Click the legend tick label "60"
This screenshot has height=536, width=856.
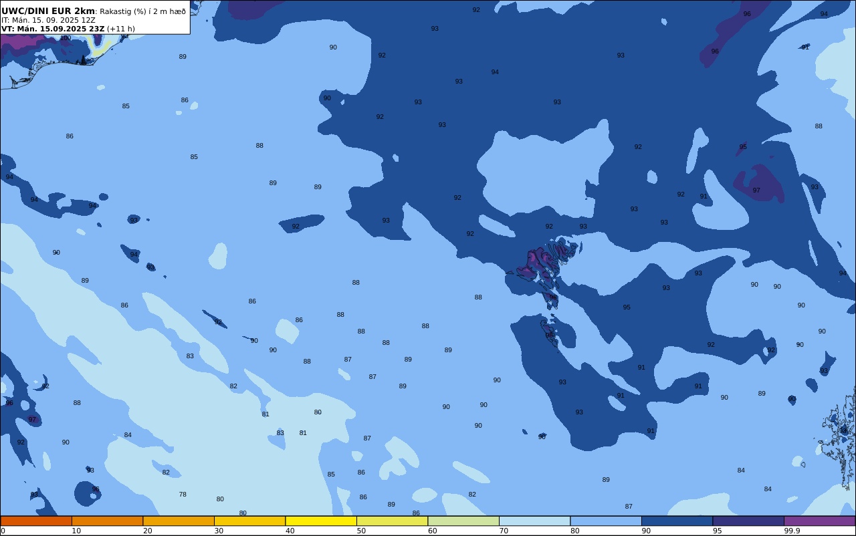click(x=433, y=531)
